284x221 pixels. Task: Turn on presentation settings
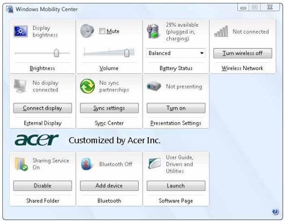pyautogui.click(x=176, y=108)
